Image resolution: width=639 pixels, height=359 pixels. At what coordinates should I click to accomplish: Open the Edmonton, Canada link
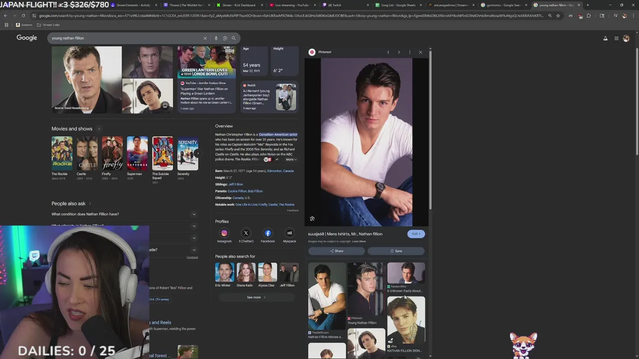[281, 171]
